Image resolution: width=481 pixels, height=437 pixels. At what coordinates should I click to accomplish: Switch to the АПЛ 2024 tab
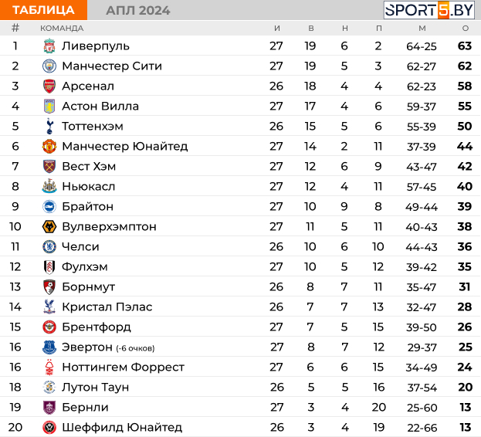(x=138, y=11)
